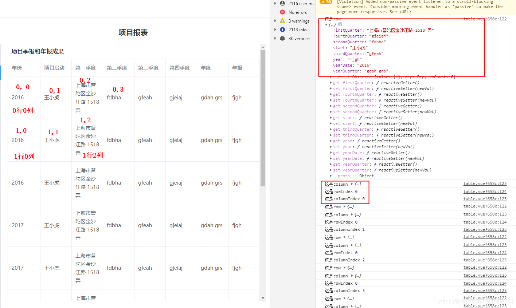Expand the get yearQuarter getter
The height and width of the screenshot is (308, 516).
tap(331, 164)
